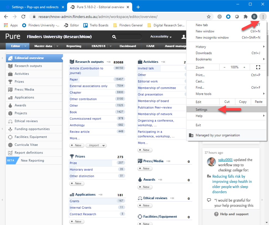Open the Dashboard tab in Pure
269x225 pixels.
(128, 46)
